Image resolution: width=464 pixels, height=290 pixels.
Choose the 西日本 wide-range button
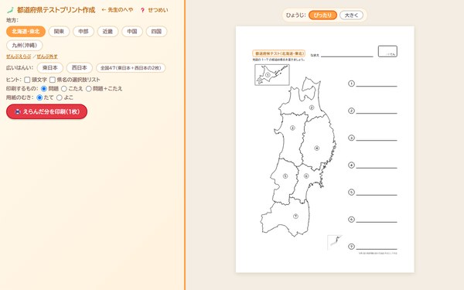[x=80, y=68]
